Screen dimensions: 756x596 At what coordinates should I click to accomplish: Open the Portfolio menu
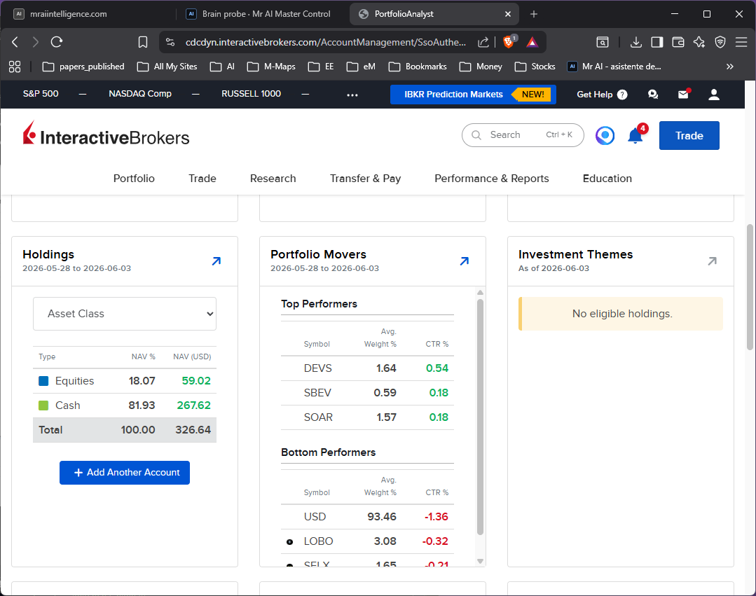[x=134, y=179]
